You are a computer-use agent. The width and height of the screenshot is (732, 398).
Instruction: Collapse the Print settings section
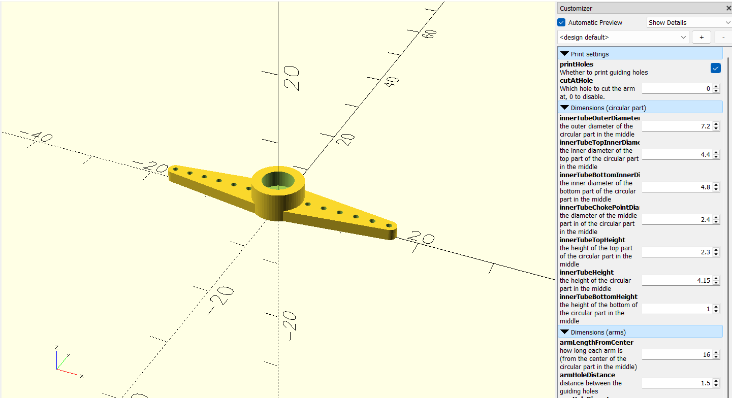[x=640, y=54]
